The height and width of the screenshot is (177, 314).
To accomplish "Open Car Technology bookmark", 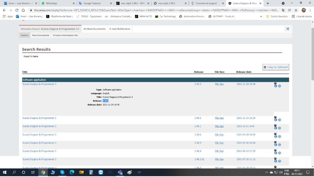I will click(165, 17).
